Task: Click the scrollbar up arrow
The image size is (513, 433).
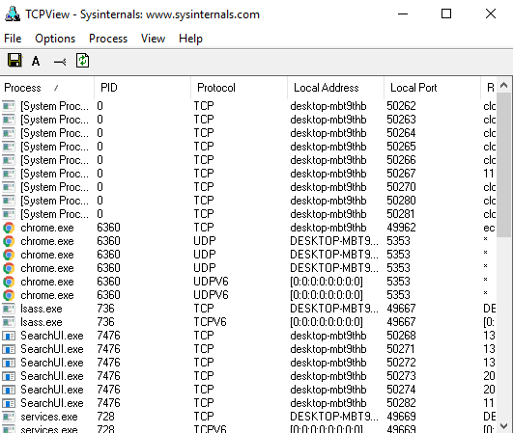Action: point(504,86)
